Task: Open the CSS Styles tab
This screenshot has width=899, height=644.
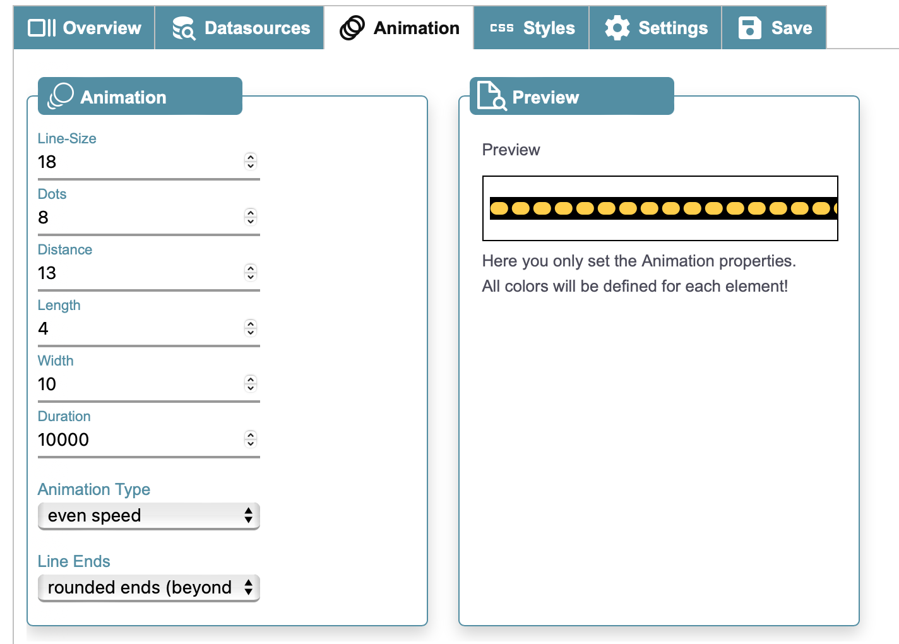Action: pos(532,28)
